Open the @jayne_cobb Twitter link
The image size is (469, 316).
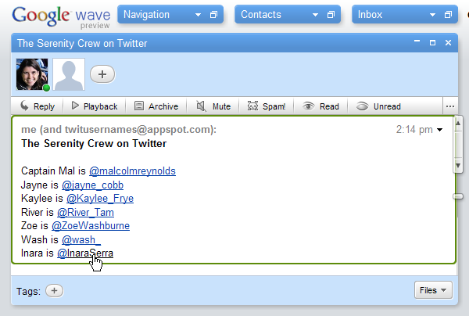pos(92,185)
